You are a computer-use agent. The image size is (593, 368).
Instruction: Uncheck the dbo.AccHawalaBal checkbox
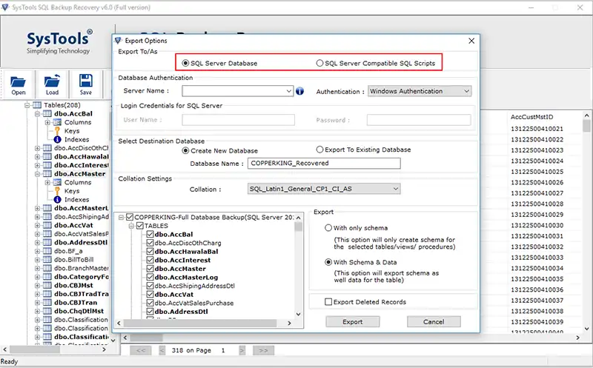click(150, 252)
